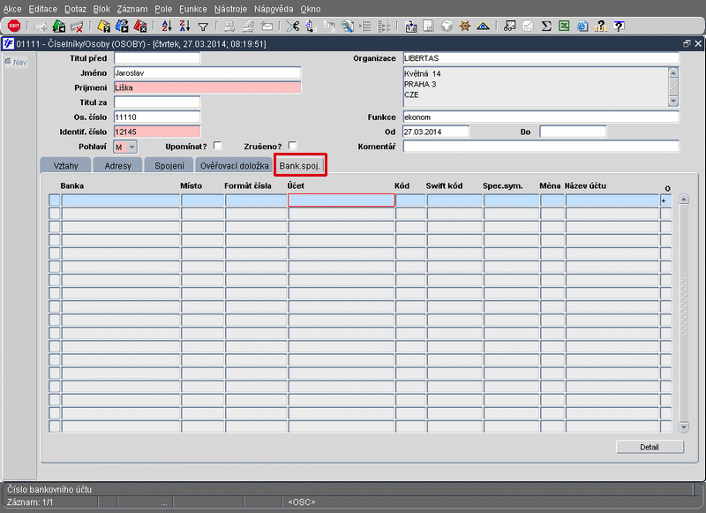This screenshot has width=706, height=513.
Task: Switch to the Vztahy tab
Action: 65,165
